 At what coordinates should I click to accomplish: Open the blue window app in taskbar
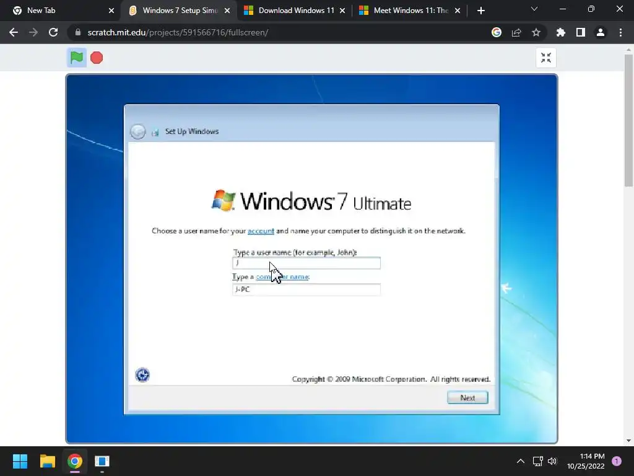[x=102, y=461]
